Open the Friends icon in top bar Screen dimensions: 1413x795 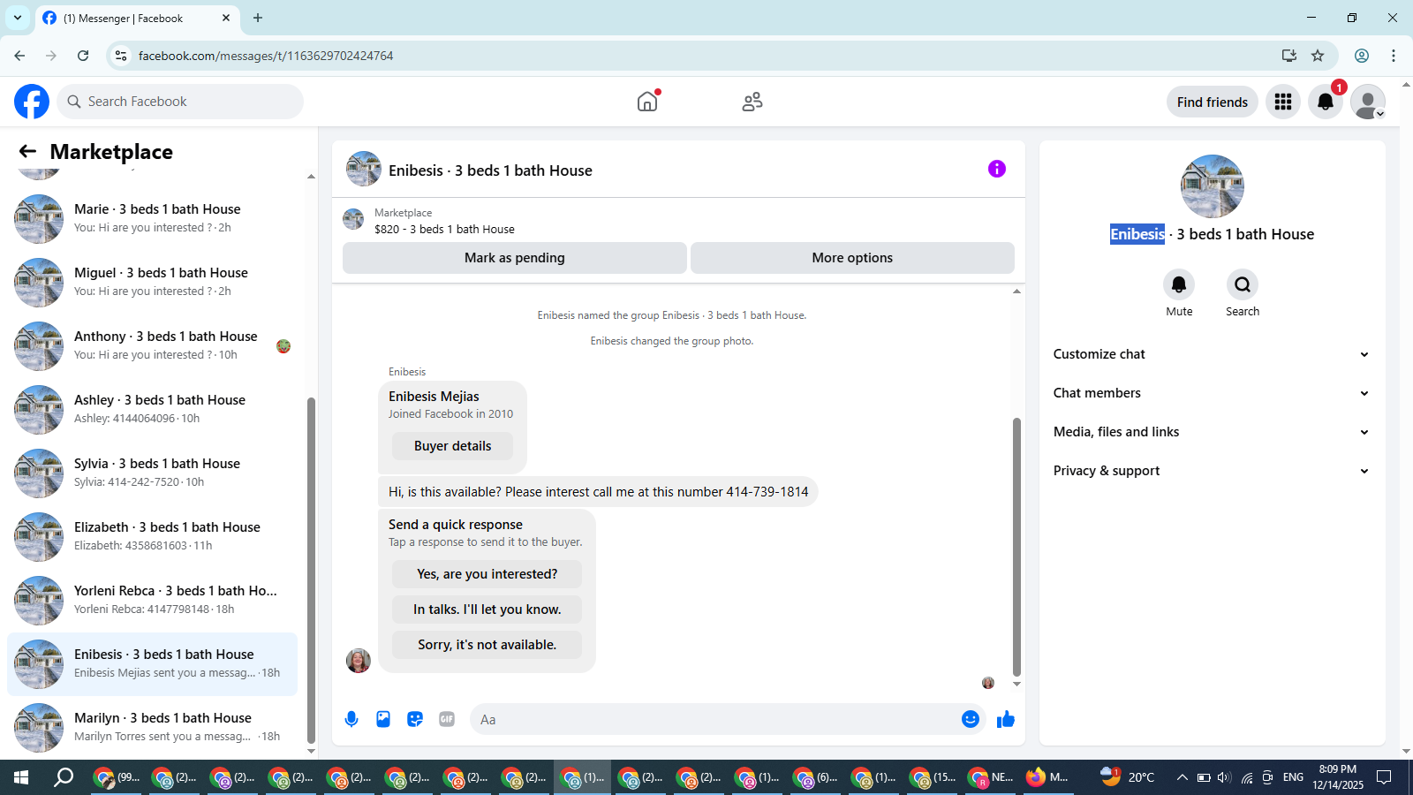[752, 102]
